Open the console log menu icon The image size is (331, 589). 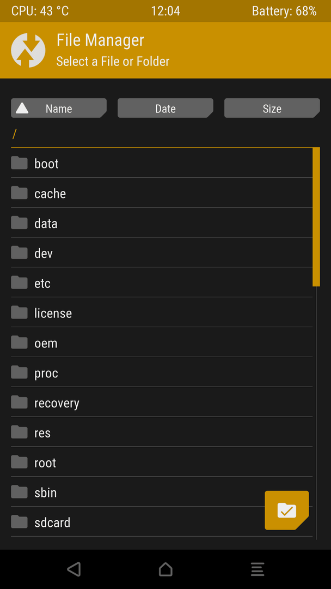(258, 569)
